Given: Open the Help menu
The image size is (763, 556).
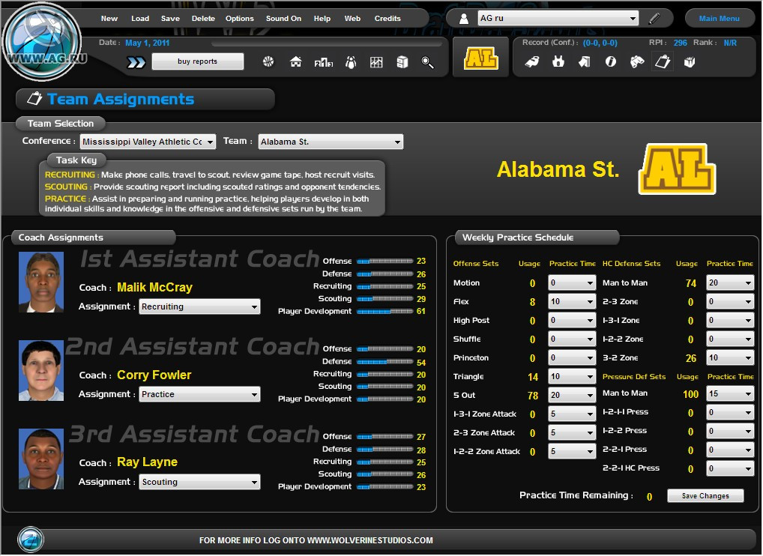Looking at the screenshot, I should tap(322, 19).
